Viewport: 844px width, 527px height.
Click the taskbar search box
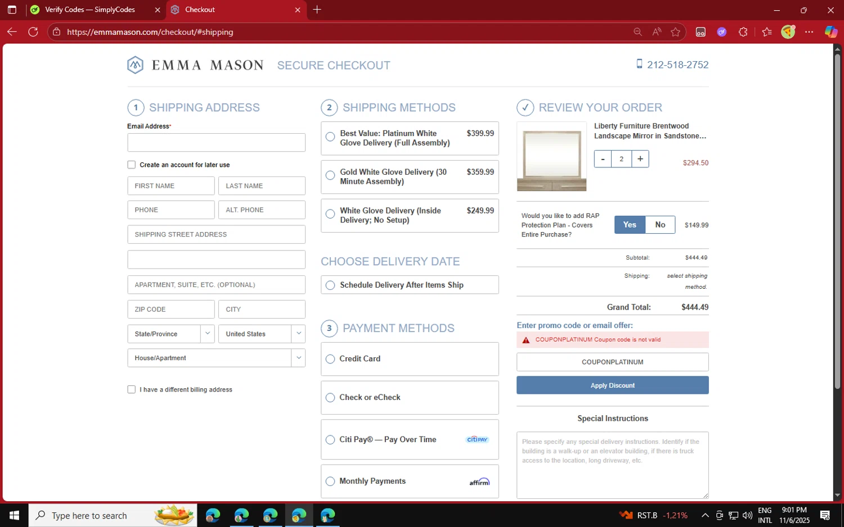click(113, 515)
